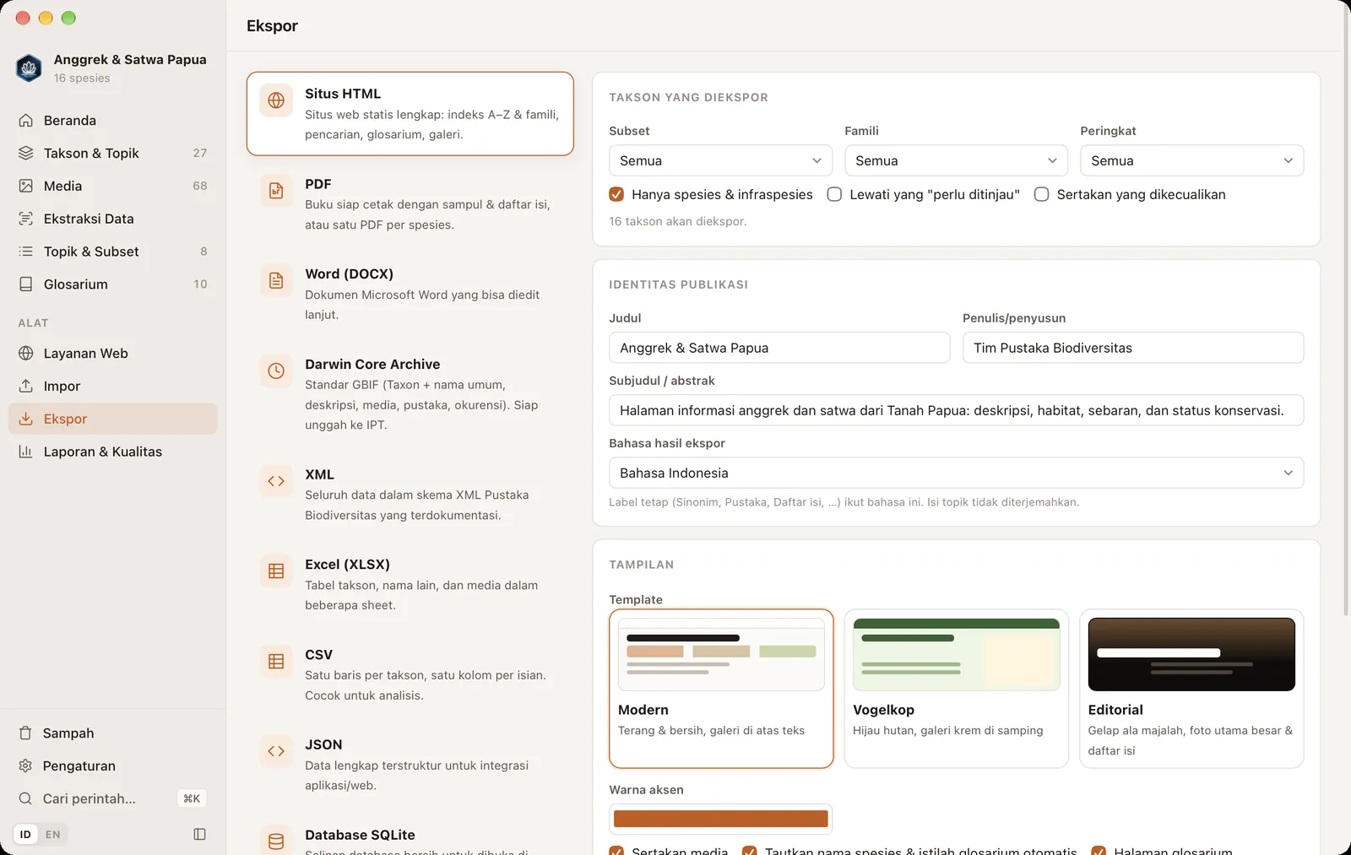Switch interface language to EN

pyautogui.click(x=53, y=835)
